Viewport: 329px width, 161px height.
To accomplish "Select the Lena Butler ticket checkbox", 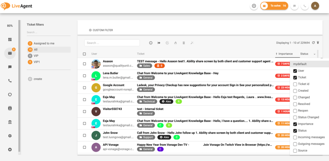I will (x=84, y=76).
